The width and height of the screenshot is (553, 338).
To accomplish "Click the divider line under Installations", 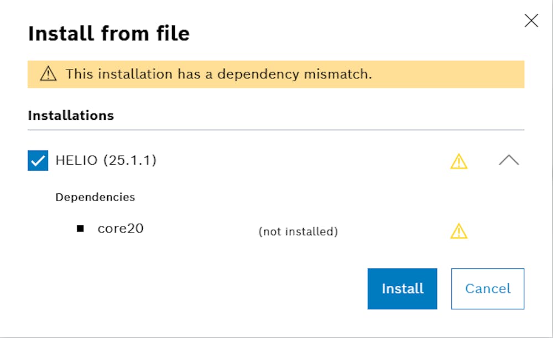I will click(276, 130).
